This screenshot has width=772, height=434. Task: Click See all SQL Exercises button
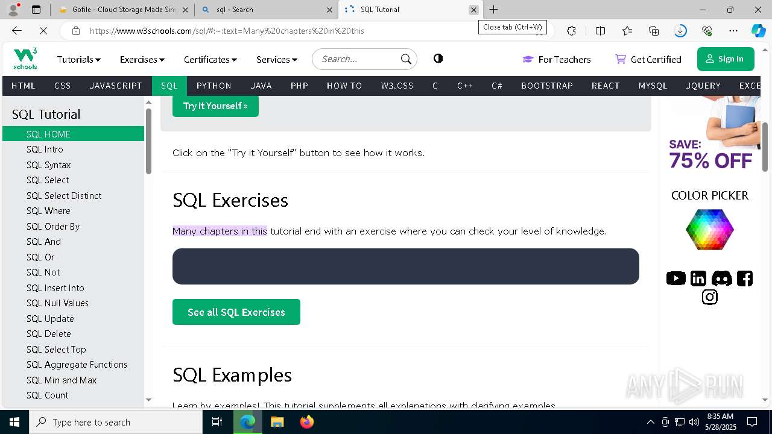236,312
